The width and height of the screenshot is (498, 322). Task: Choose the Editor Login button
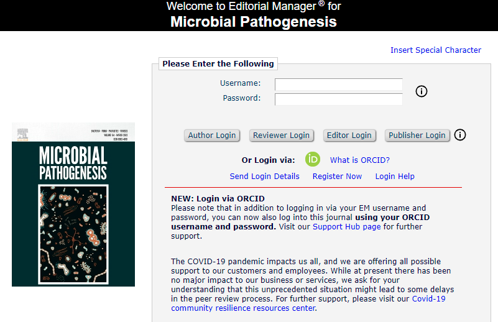[x=348, y=136]
